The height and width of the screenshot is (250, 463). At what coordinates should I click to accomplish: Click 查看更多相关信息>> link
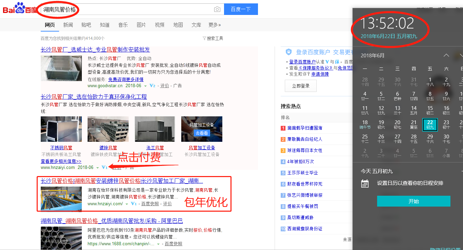61,161
